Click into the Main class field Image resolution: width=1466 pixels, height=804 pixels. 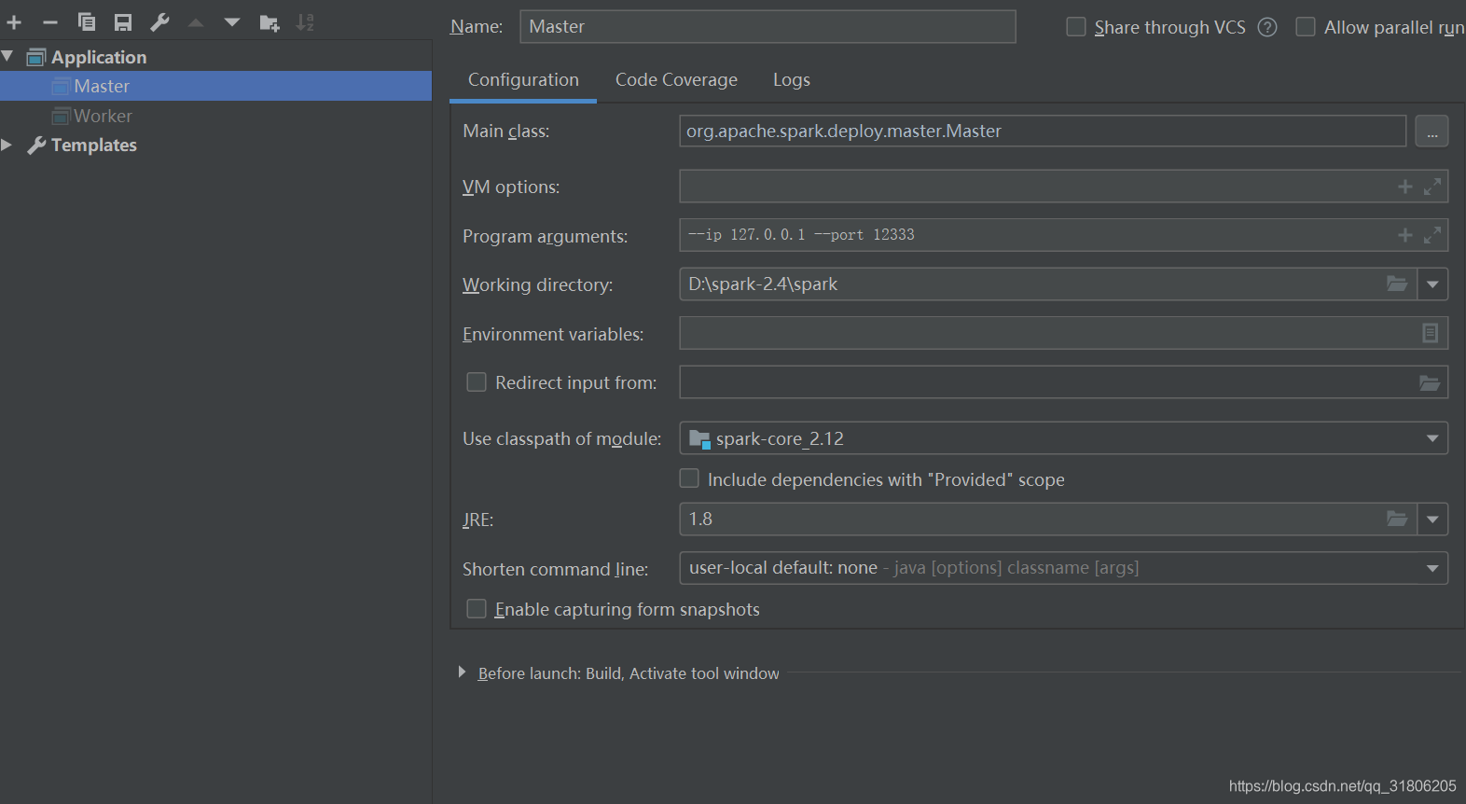pos(1043,132)
